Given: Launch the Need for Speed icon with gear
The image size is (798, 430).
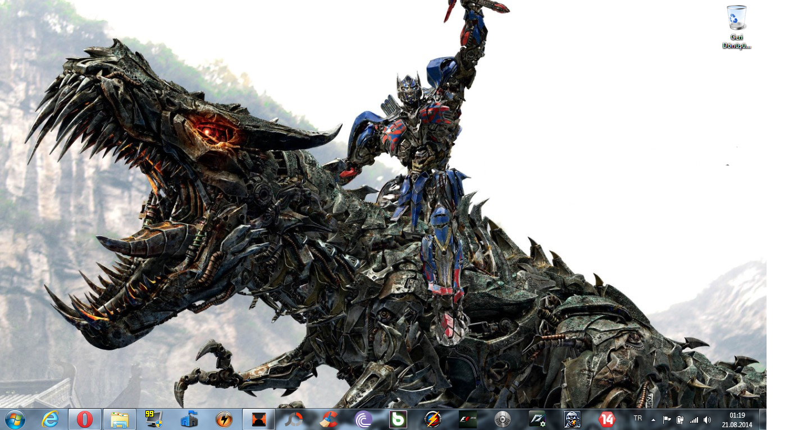Looking at the screenshot, I should pos(537,419).
